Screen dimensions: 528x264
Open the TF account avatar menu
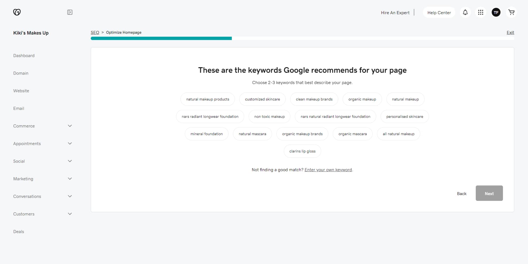point(496,12)
